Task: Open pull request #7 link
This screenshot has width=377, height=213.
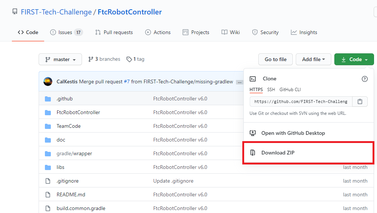Action: (127, 81)
